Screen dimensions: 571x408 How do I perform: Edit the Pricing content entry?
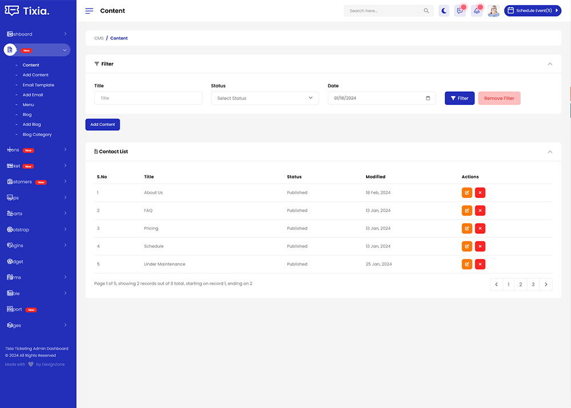[x=467, y=228]
